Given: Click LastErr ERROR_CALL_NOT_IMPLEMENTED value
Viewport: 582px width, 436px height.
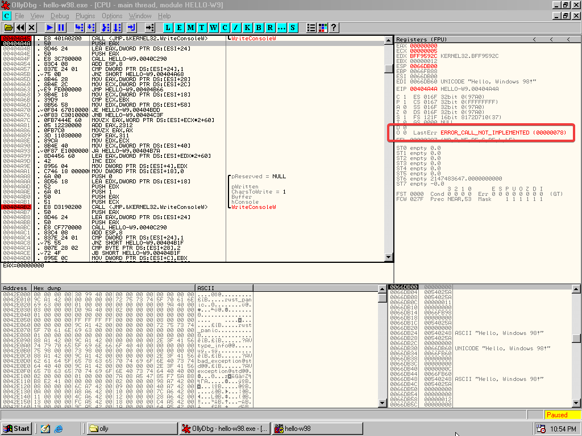Looking at the screenshot, I should pos(504,133).
